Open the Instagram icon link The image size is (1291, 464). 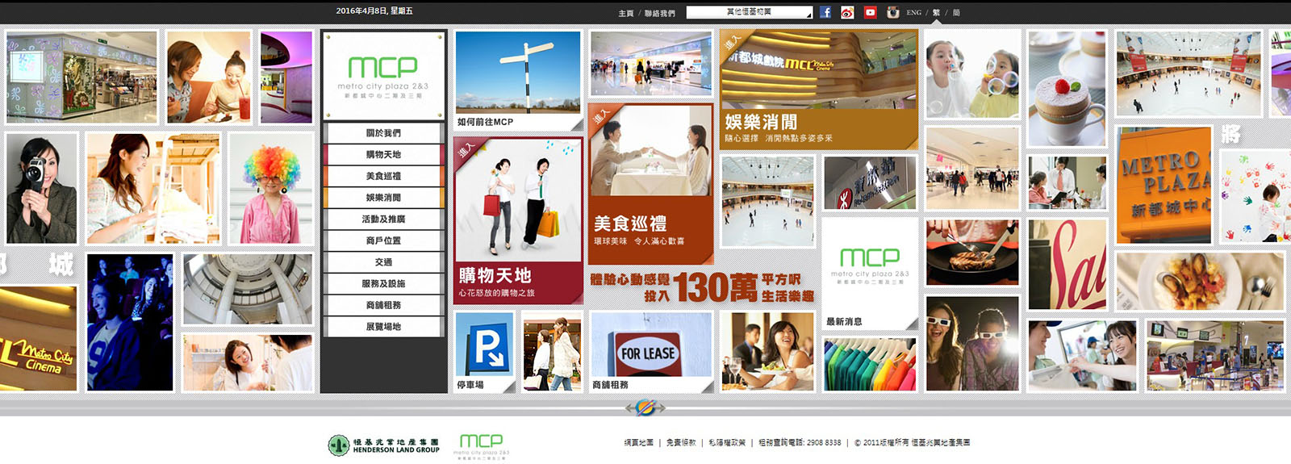coord(892,12)
